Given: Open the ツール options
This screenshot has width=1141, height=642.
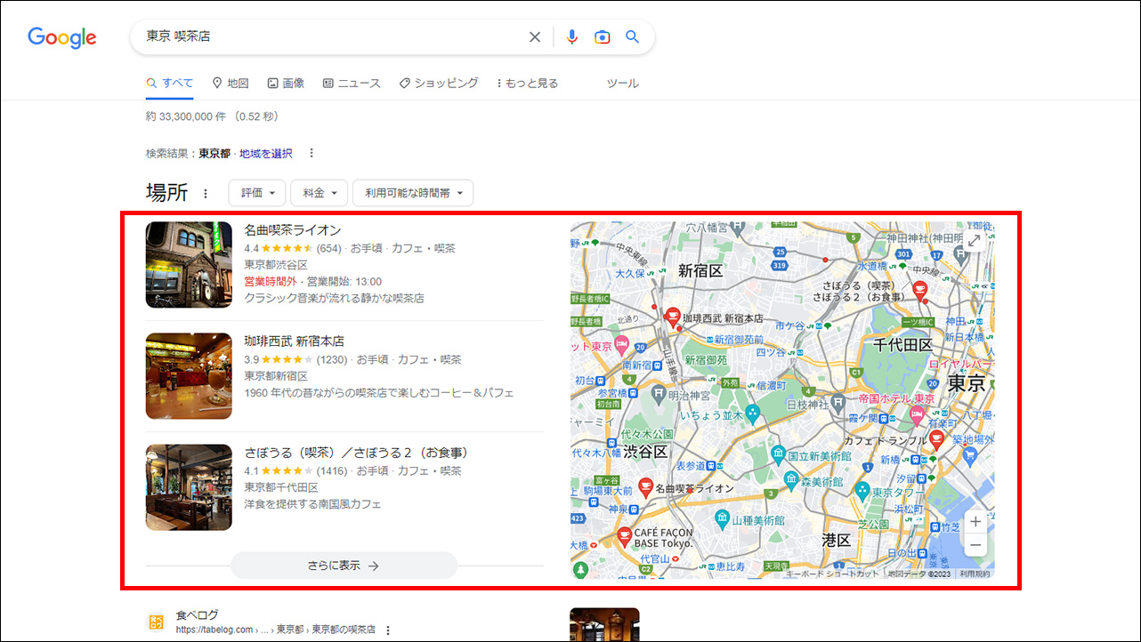Looking at the screenshot, I should click(622, 83).
